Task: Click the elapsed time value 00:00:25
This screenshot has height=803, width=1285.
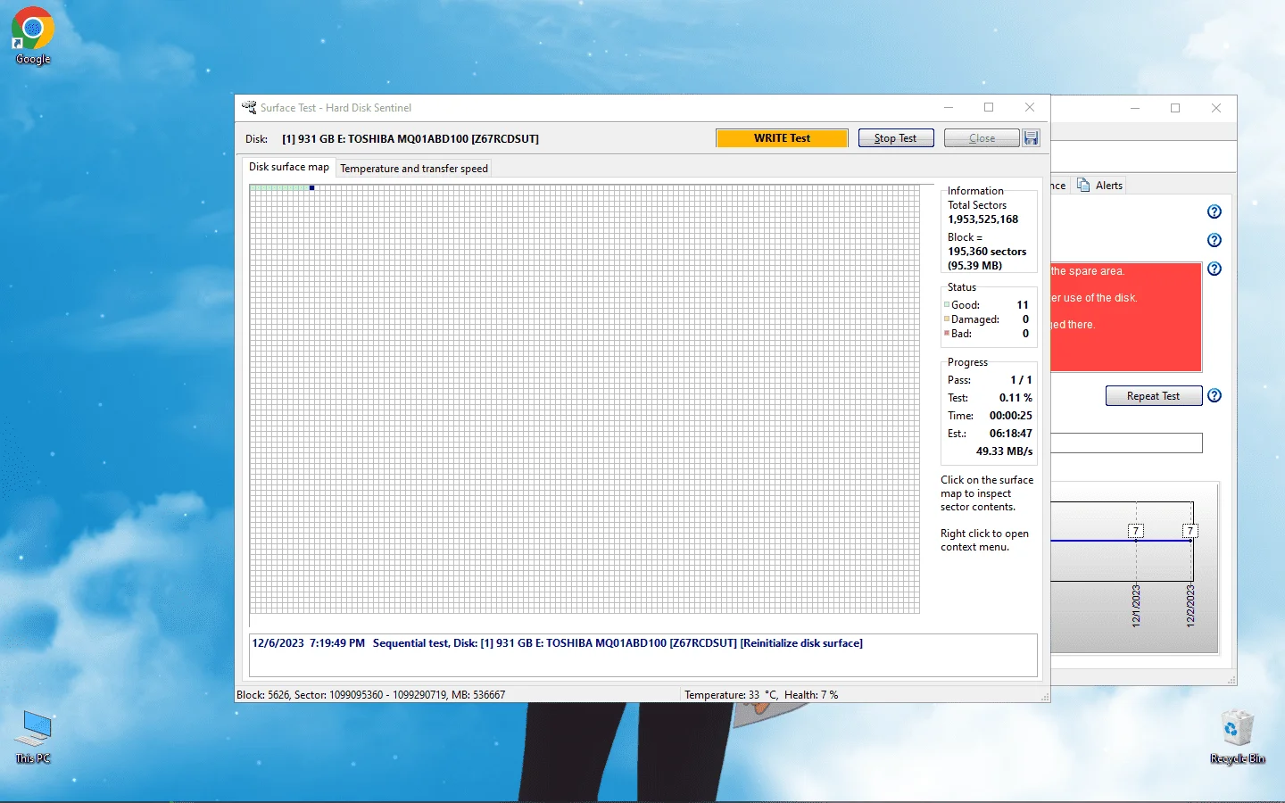Action: 1011,416
